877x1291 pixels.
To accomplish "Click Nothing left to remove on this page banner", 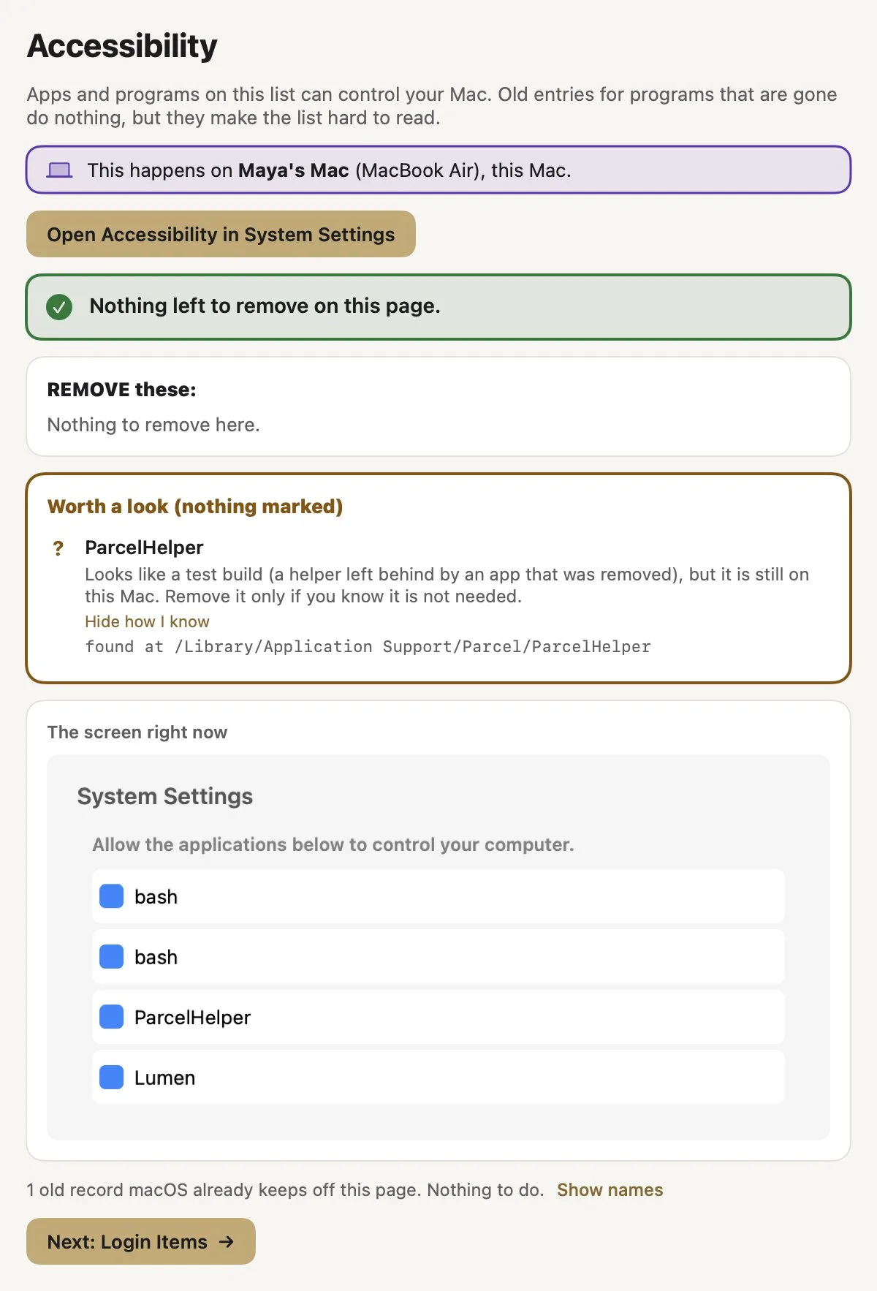I will pos(438,307).
